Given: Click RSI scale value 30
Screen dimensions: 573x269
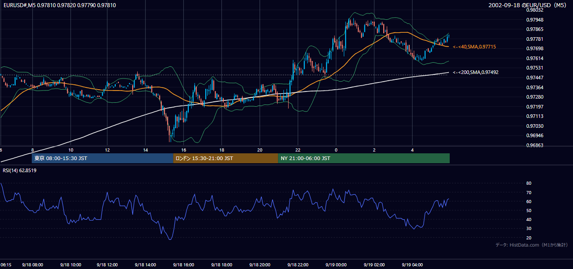Looking at the screenshot, I should [x=529, y=229].
